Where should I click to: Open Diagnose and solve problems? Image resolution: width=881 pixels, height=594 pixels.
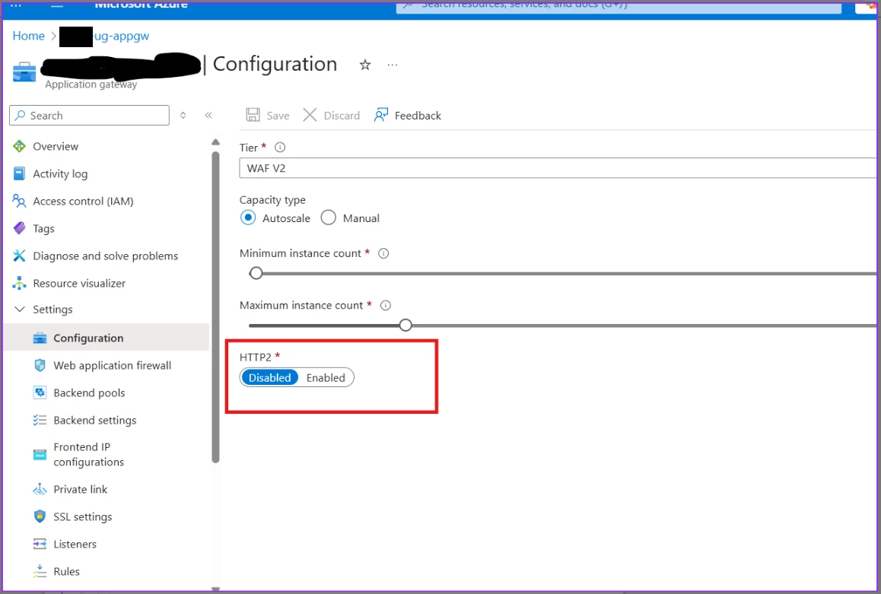pos(106,256)
